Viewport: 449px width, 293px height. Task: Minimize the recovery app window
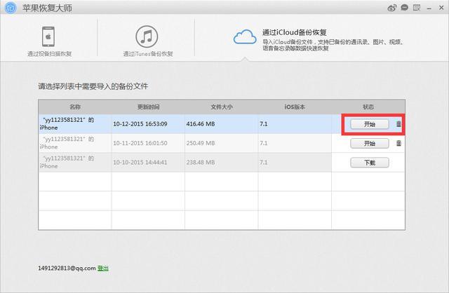[x=429, y=9]
